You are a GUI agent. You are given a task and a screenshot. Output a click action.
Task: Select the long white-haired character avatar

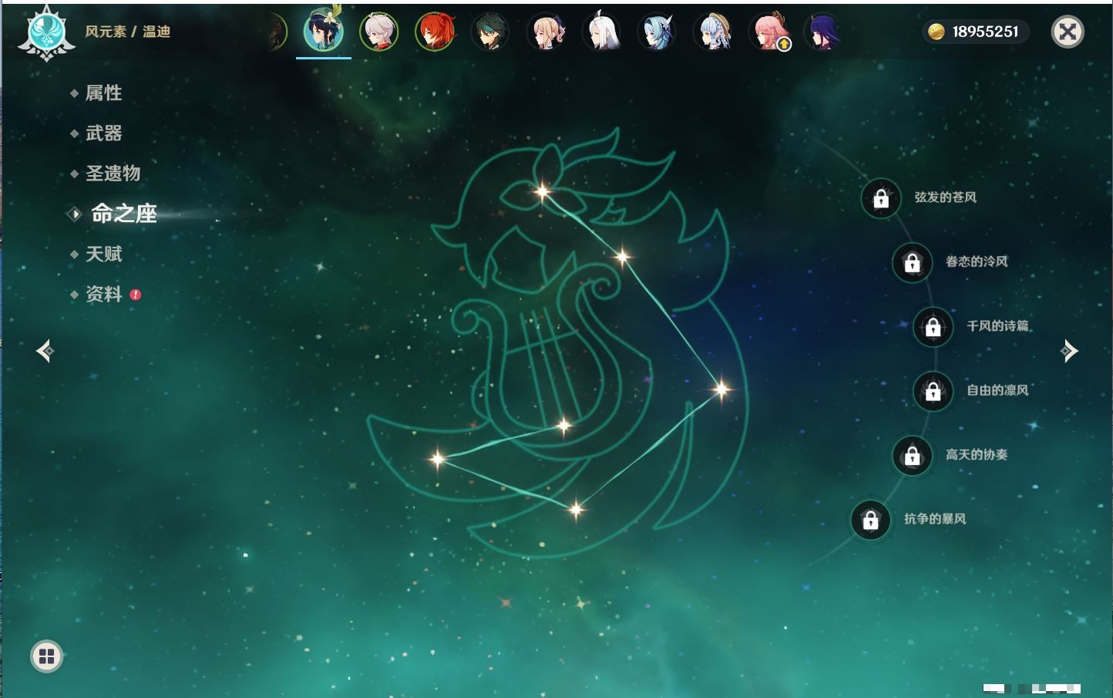[601, 32]
